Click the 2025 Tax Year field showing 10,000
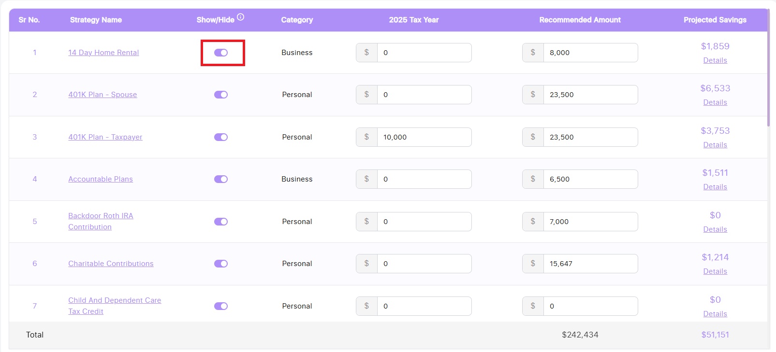This screenshot has width=776, height=352. [424, 137]
